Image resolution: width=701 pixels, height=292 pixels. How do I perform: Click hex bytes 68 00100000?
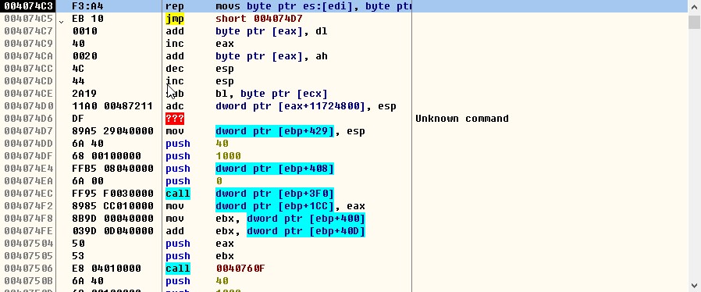point(106,156)
